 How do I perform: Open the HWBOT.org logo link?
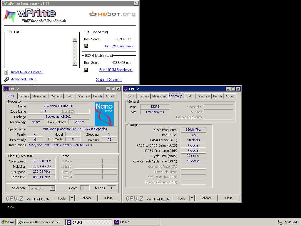click(x=112, y=14)
